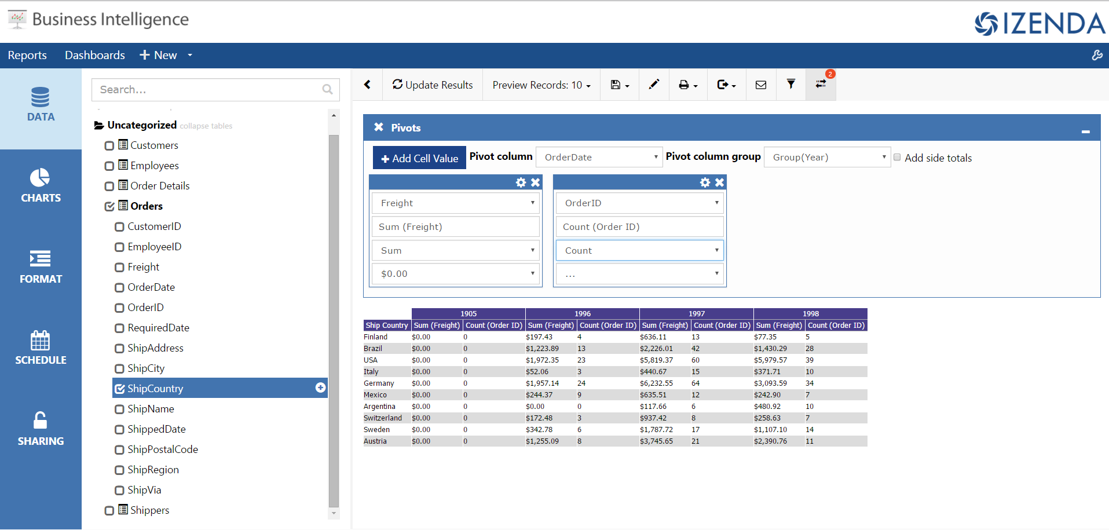1109x530 pixels.
Task: Open the Reports menu
Action: [27, 55]
